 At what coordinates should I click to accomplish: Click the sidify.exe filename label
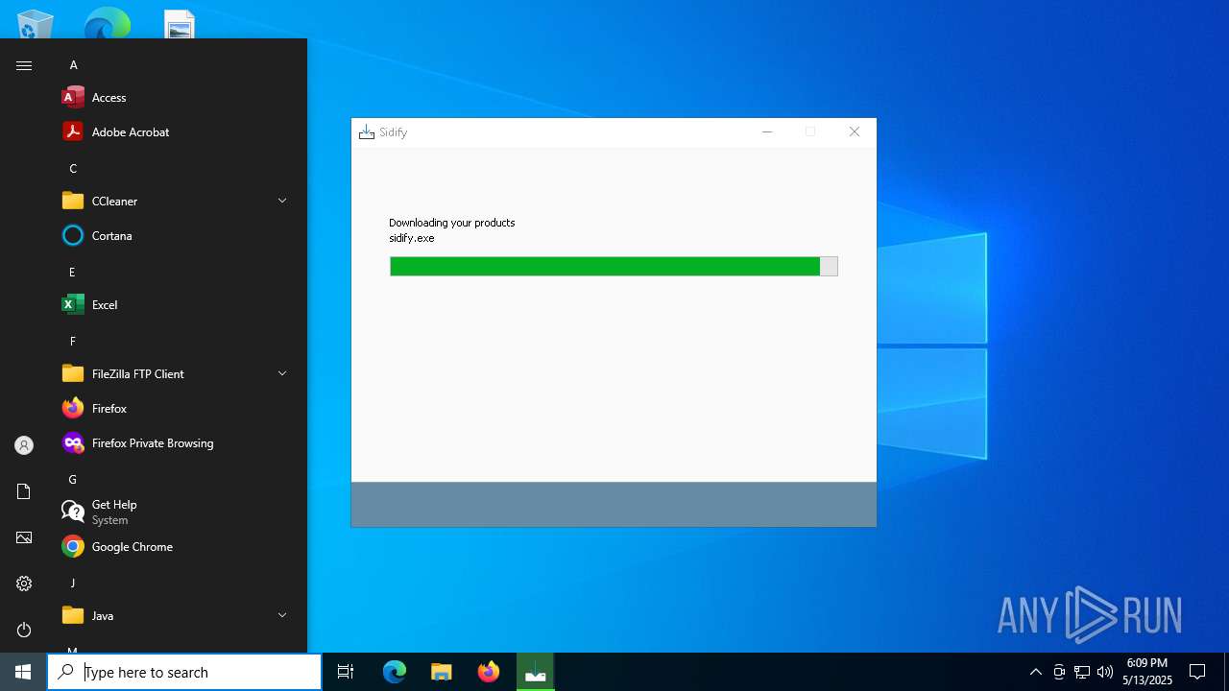pos(412,238)
